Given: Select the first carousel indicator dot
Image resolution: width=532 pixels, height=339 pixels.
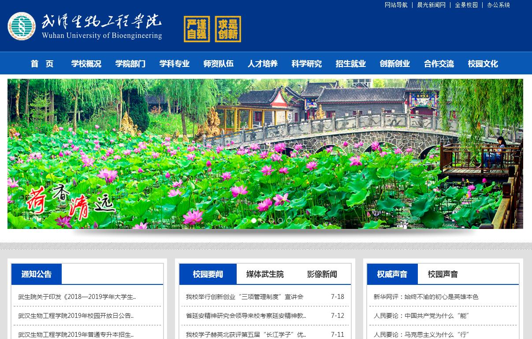Looking at the screenshot, I should (x=245, y=221).
